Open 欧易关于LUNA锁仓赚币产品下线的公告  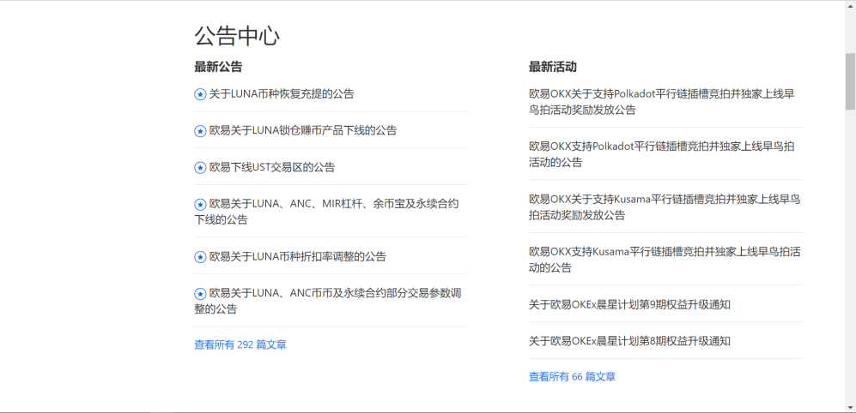tap(303, 131)
